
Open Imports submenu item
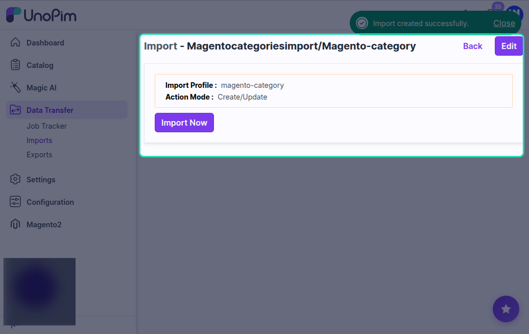tap(39, 140)
